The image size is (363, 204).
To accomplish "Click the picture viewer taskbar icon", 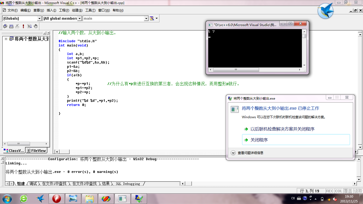I will (x=73, y=198).
